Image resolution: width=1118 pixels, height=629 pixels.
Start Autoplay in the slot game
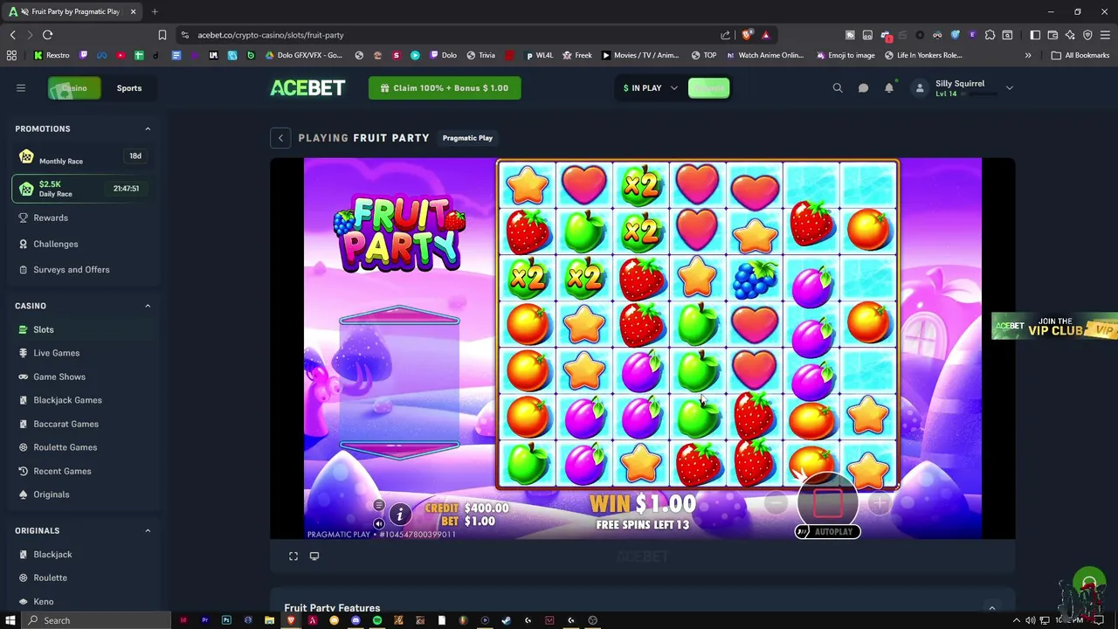tap(827, 531)
